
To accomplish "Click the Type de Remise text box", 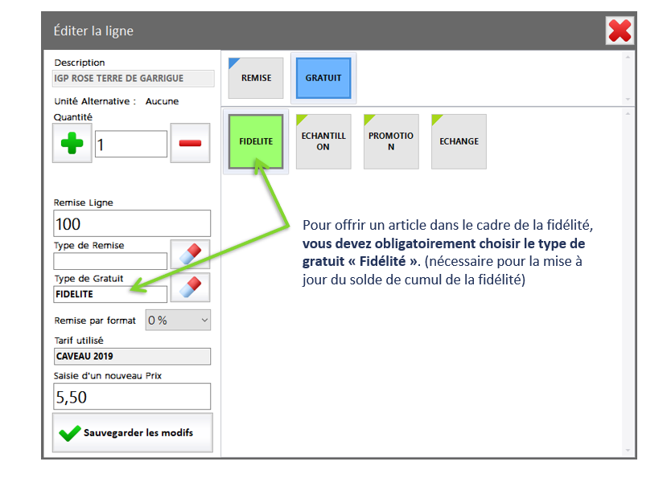I will 110,261.
